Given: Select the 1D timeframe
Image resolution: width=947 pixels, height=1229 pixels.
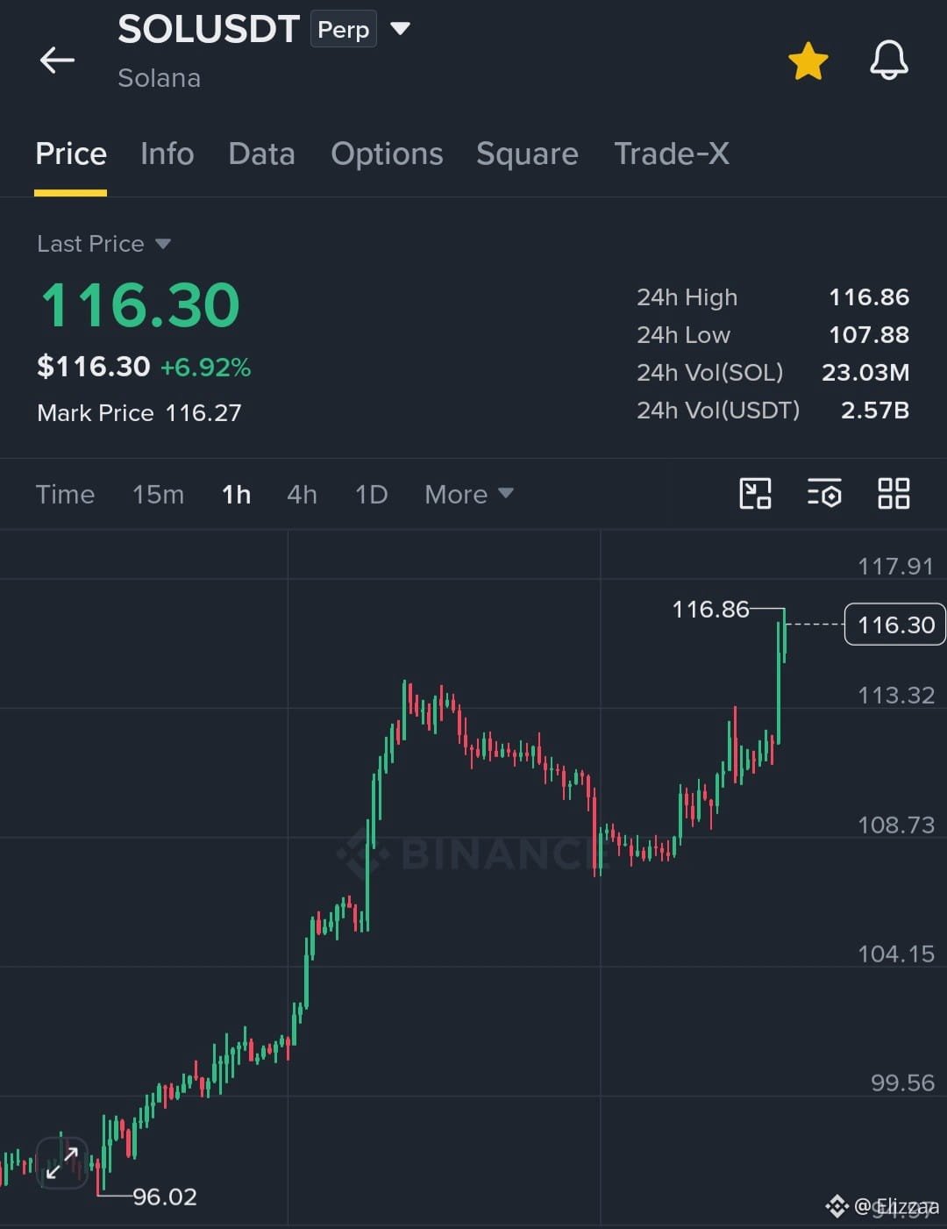Looking at the screenshot, I should [371, 494].
